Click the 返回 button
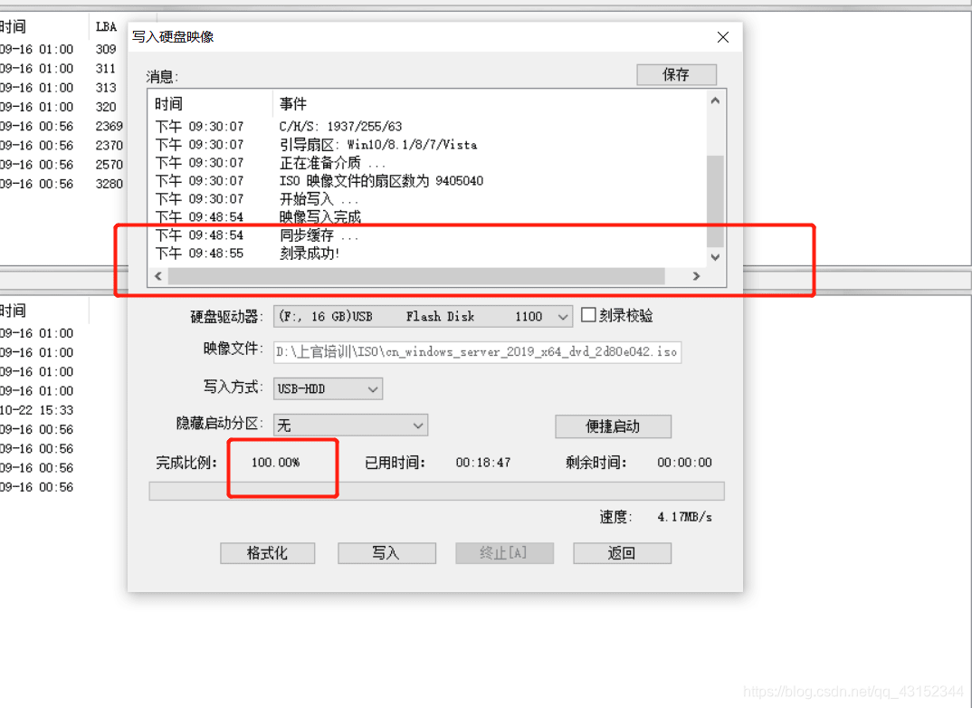Screen dimensions: 972x708 (622, 553)
